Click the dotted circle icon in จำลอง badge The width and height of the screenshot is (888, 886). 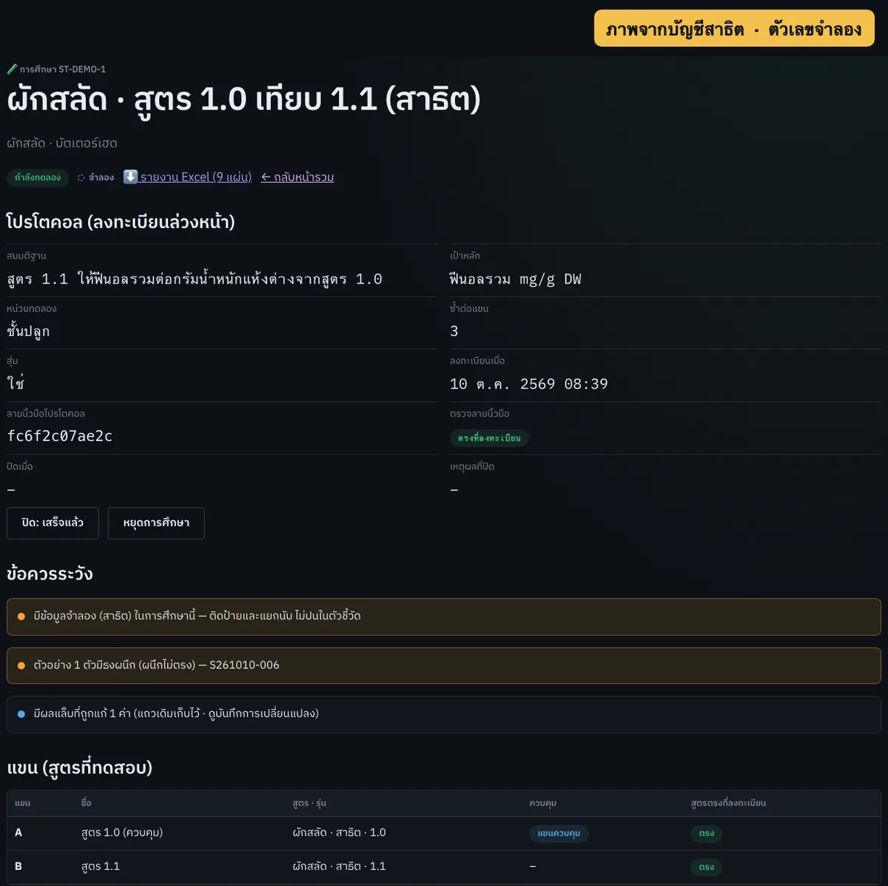[81, 178]
